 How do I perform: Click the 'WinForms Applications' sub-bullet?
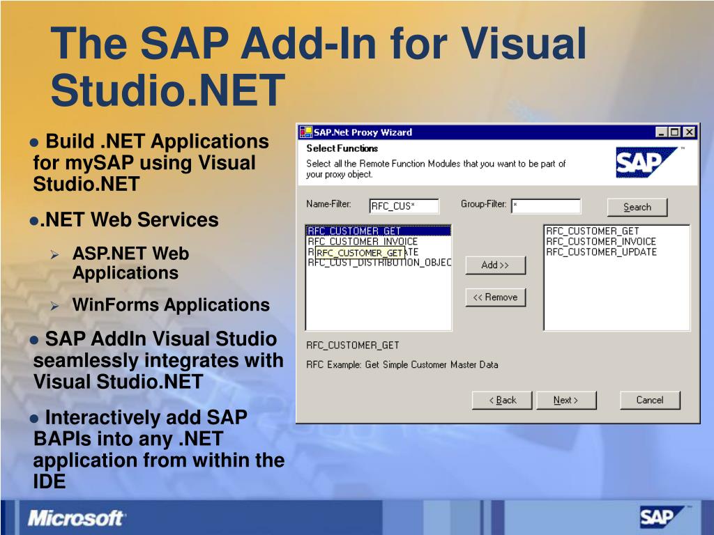tap(171, 305)
